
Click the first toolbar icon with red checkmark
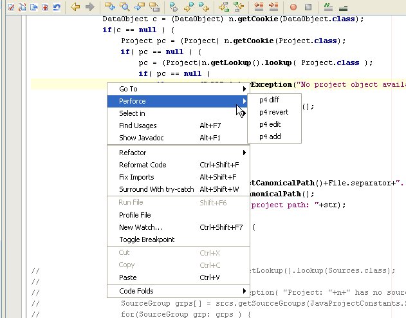[11, 7]
